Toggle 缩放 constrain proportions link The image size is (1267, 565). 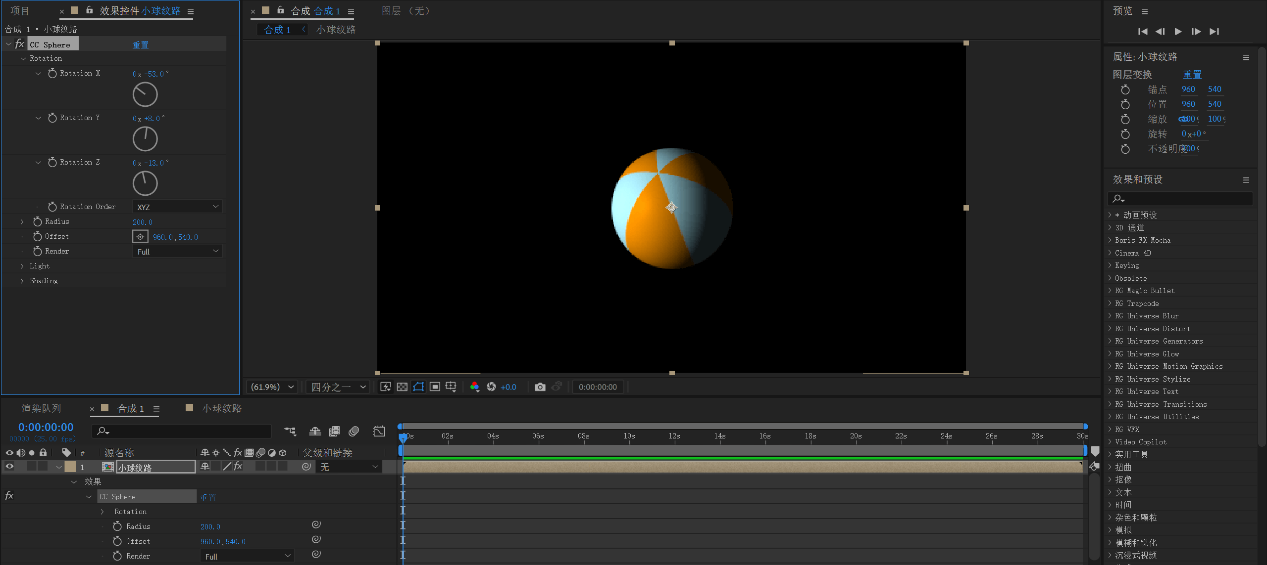[1183, 119]
